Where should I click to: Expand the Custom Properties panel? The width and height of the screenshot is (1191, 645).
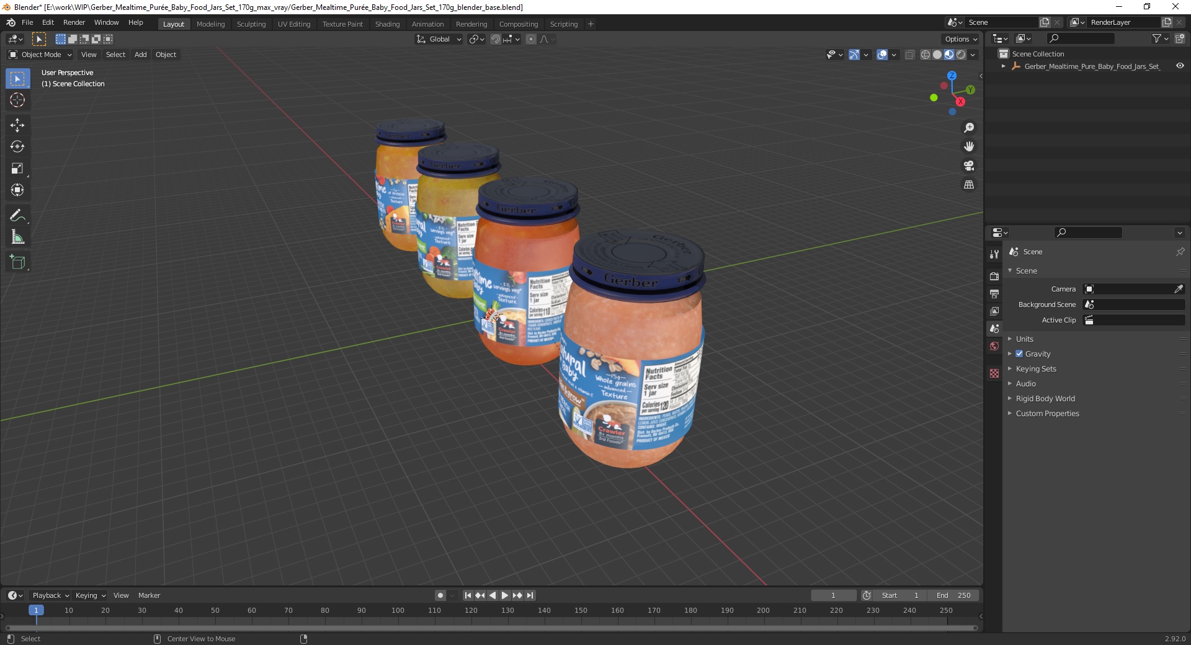tap(1047, 414)
